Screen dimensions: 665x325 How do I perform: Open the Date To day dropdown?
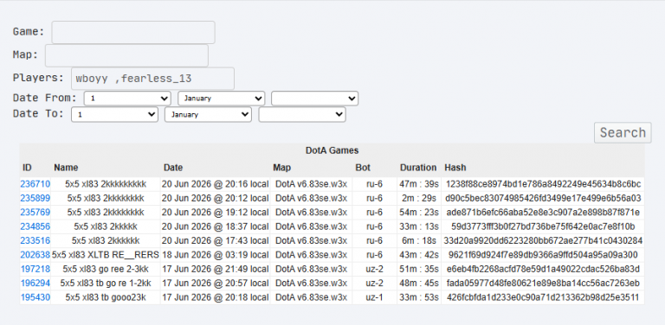coord(114,115)
